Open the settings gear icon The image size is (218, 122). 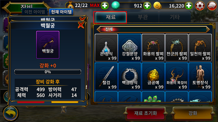(200, 6)
